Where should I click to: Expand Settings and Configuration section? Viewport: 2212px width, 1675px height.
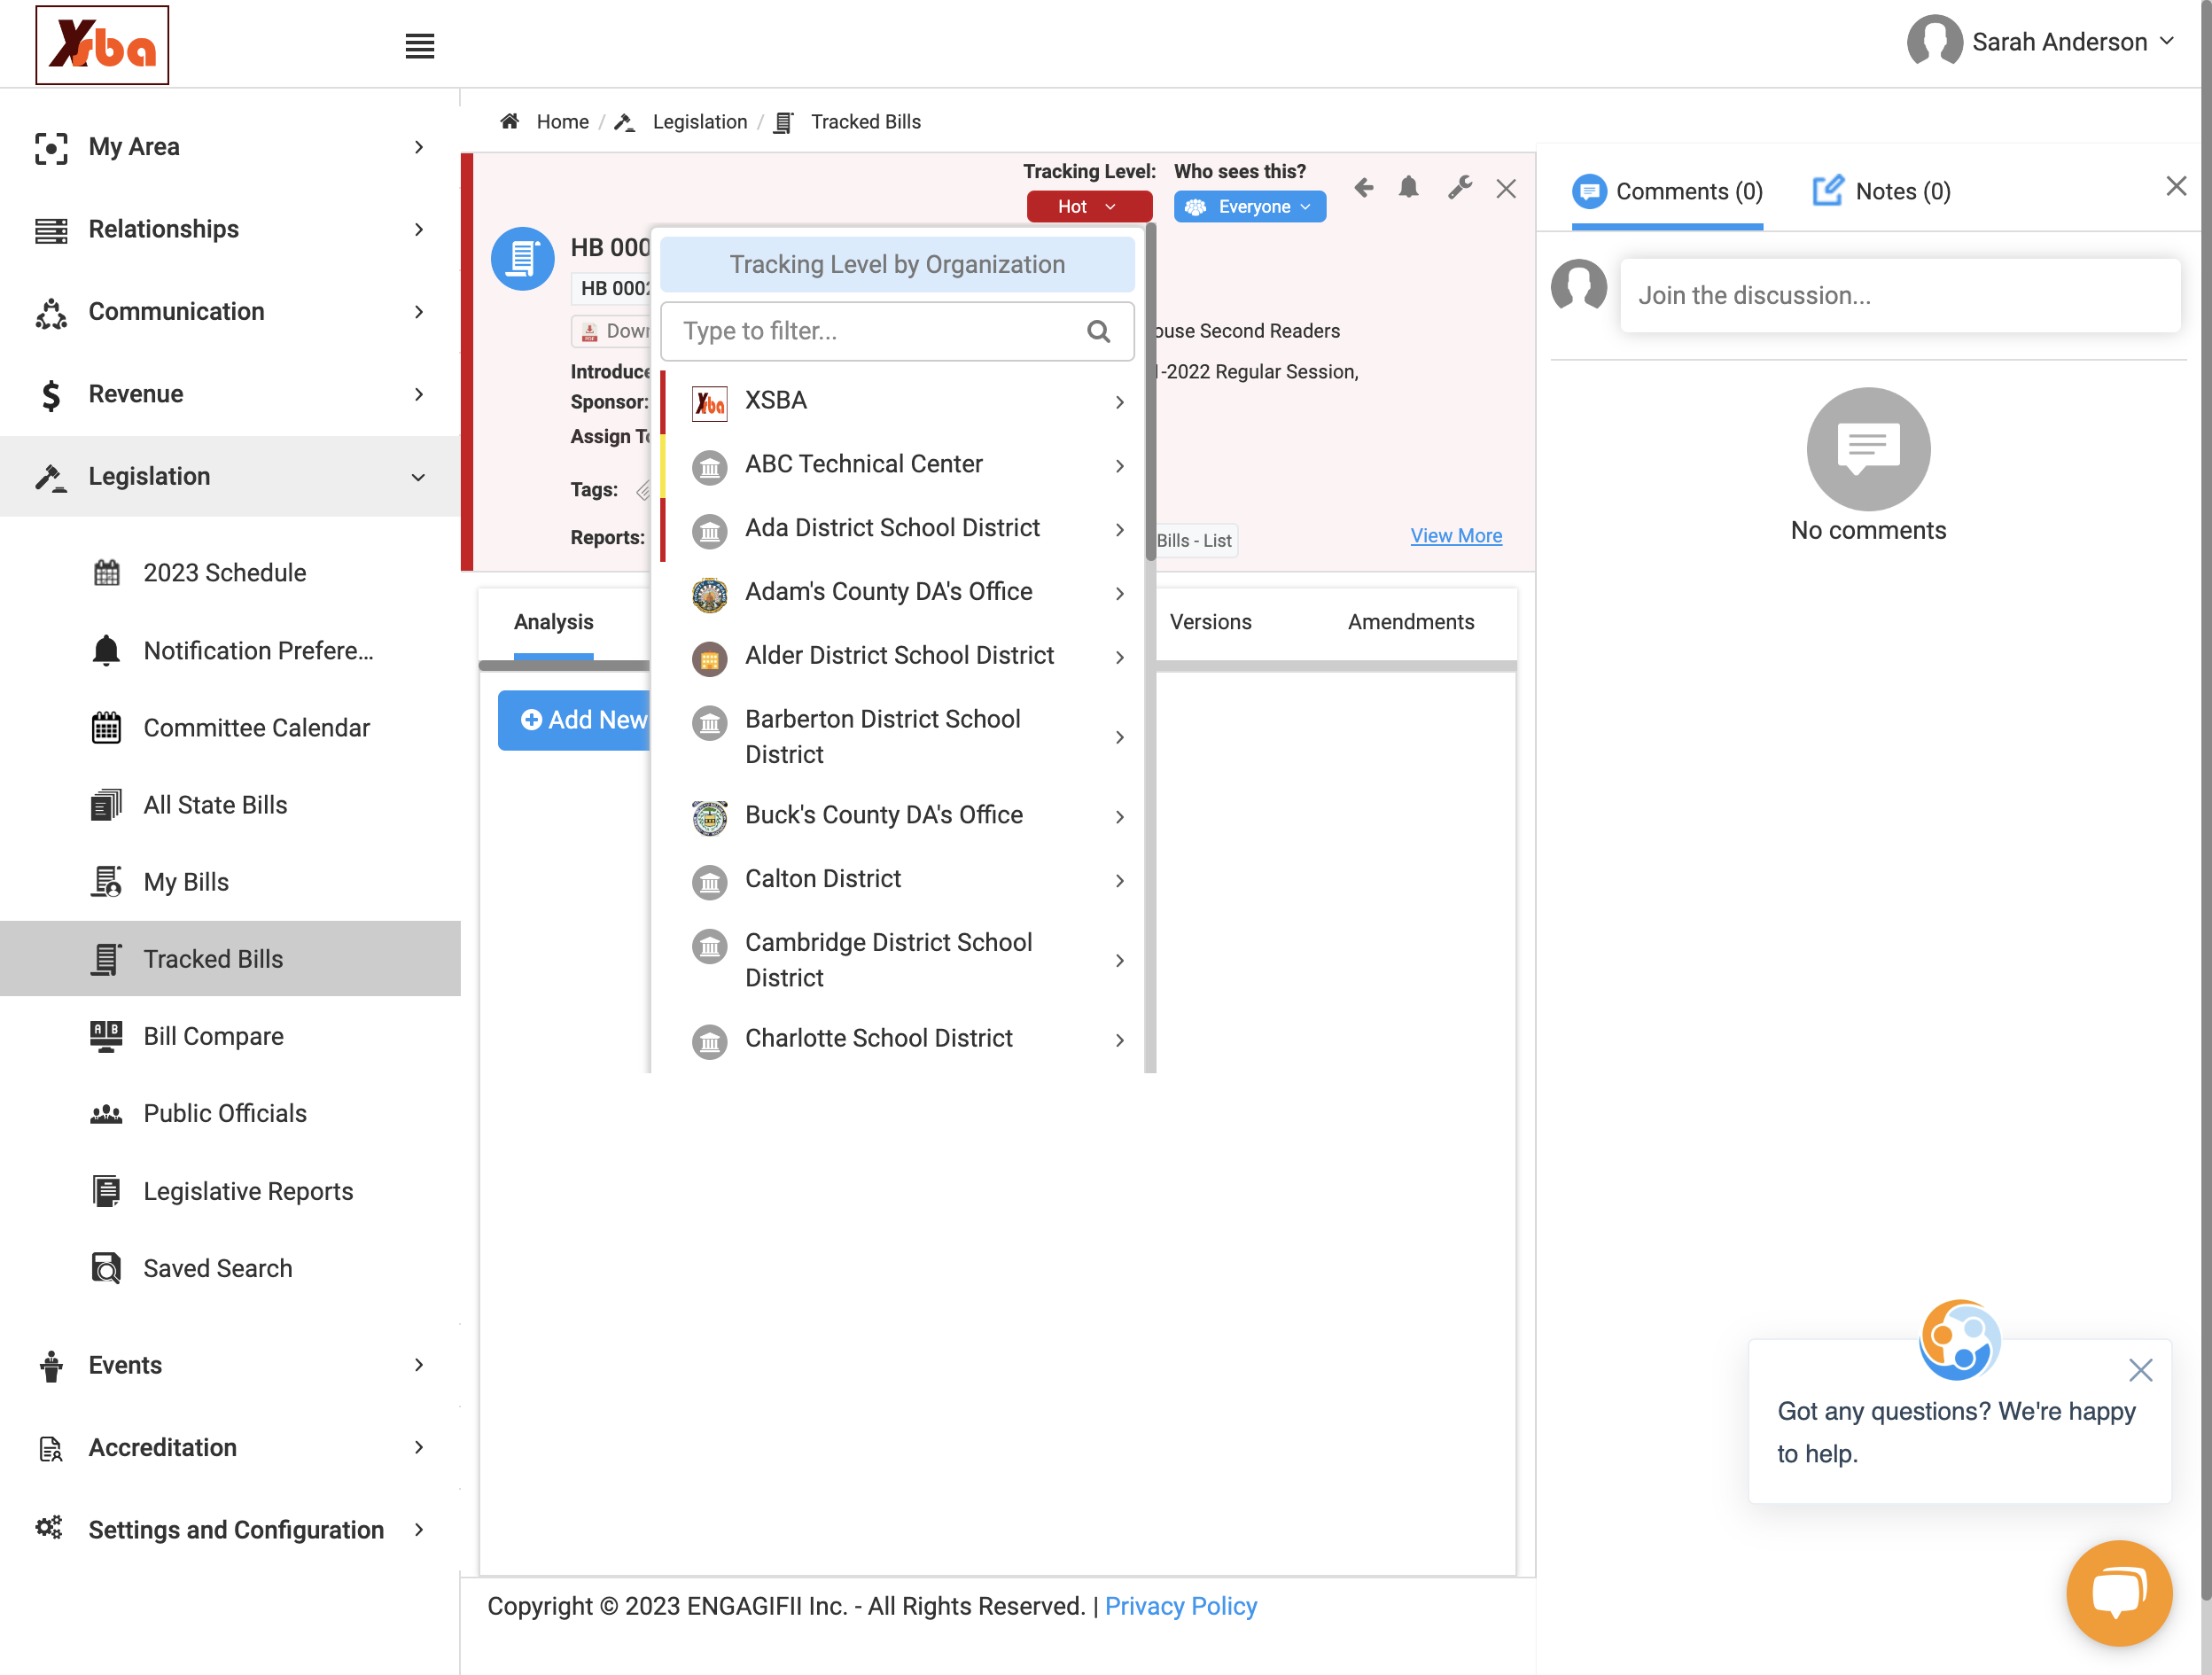[x=230, y=1529]
